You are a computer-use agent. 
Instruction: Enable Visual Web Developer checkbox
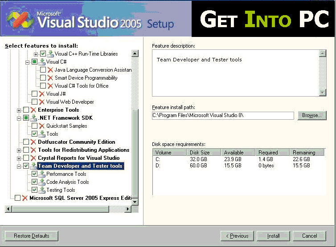(34, 102)
